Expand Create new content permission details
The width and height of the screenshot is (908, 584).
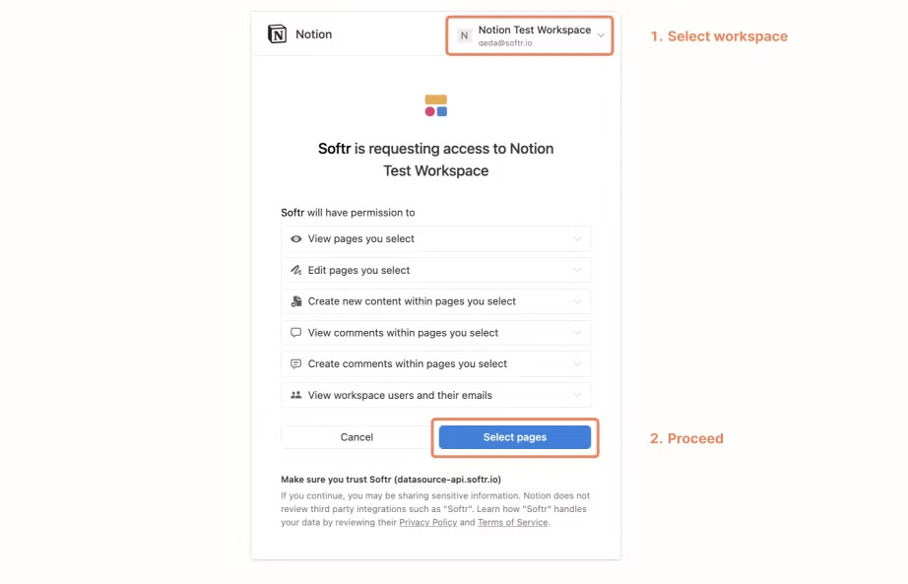pos(578,301)
